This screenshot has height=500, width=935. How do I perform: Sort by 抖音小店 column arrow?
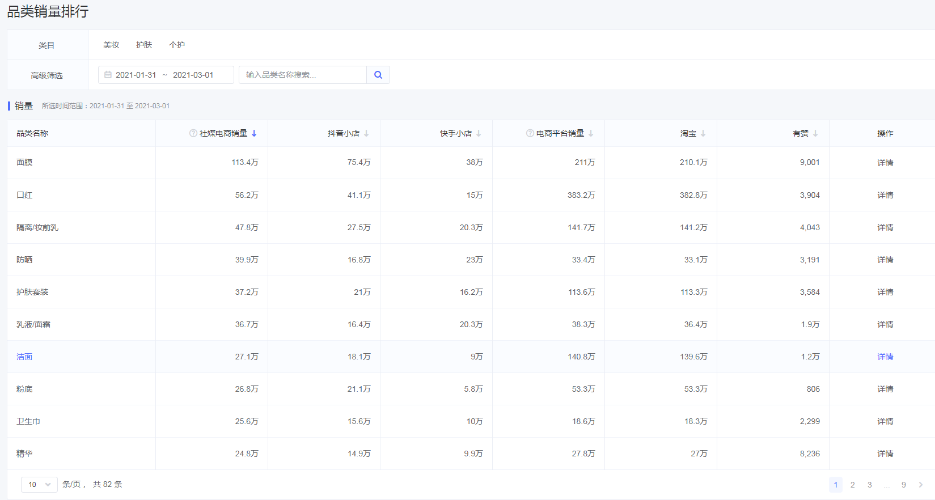pos(366,133)
